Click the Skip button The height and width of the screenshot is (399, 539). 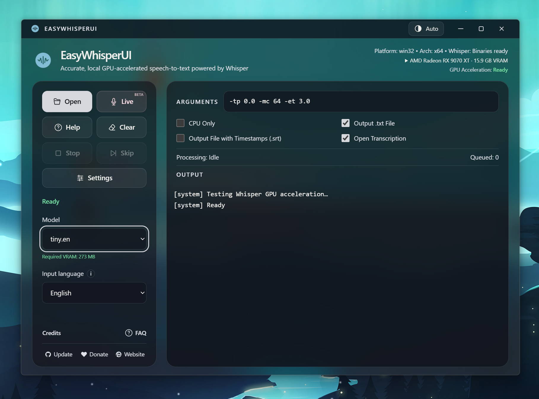(x=122, y=153)
